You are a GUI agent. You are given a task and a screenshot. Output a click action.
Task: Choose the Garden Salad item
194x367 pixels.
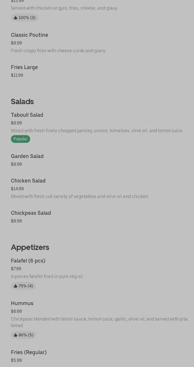(27, 156)
